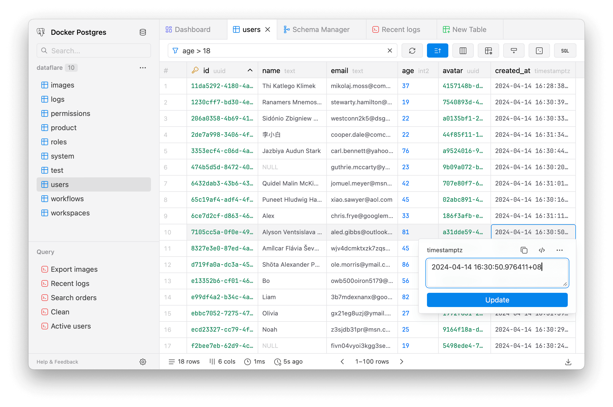Open more options in timestamptz popup
The image size is (613, 407).
[559, 250]
